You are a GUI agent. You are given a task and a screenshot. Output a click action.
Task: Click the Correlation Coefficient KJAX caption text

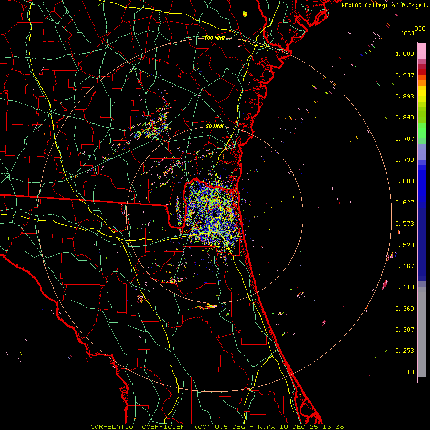pos(217,427)
